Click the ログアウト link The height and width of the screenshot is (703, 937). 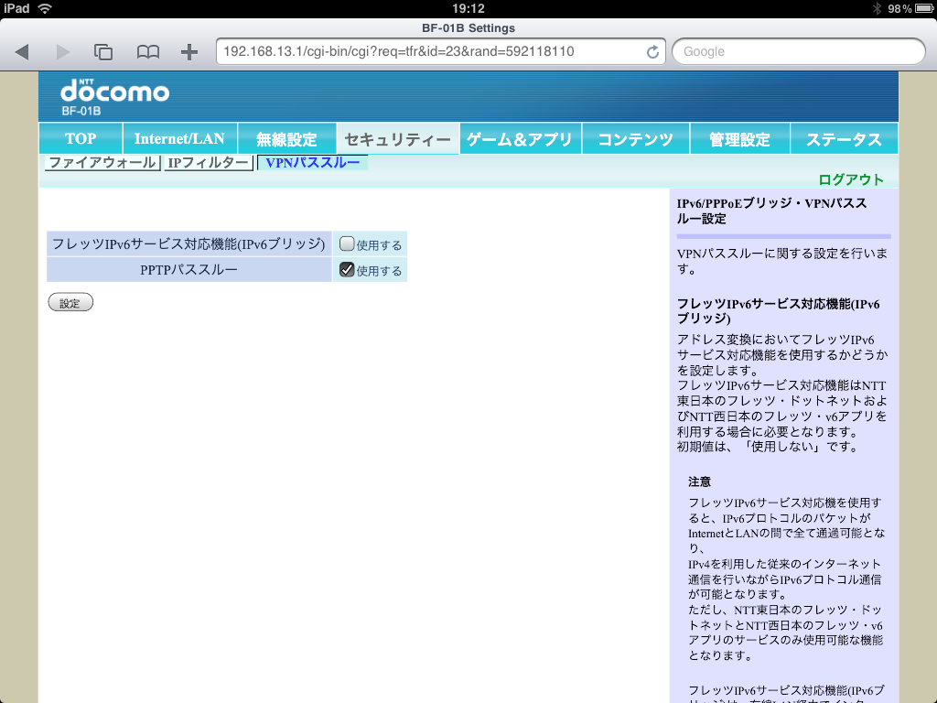[851, 179]
